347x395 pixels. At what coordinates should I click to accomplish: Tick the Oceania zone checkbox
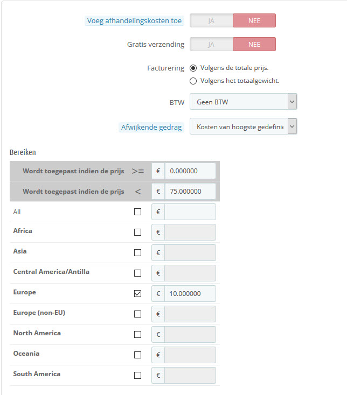pyautogui.click(x=137, y=355)
